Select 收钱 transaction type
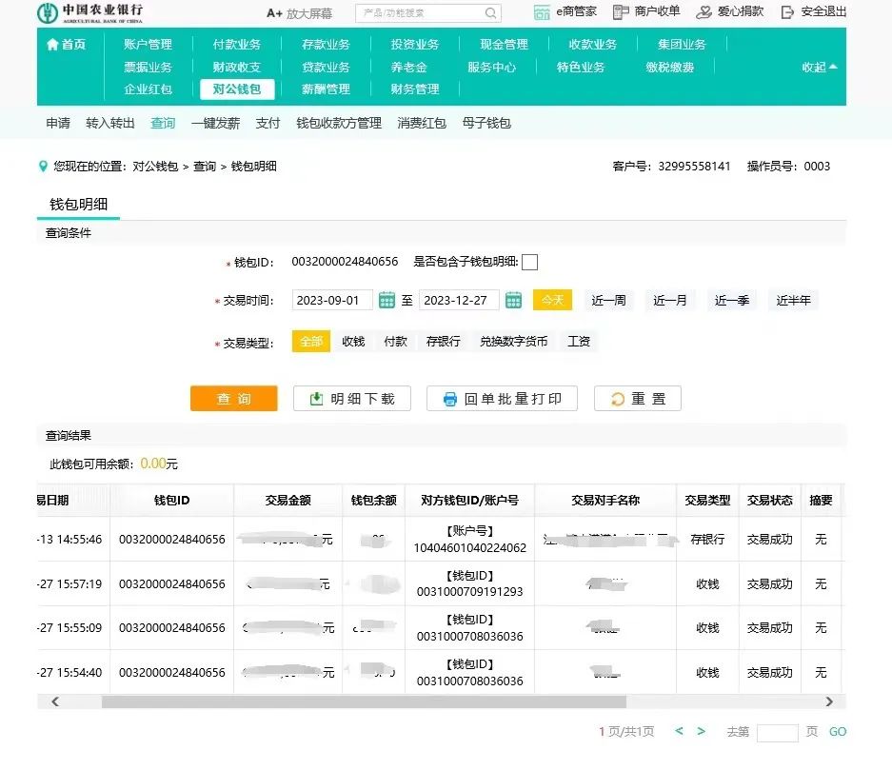This screenshot has width=892, height=770. point(353,342)
